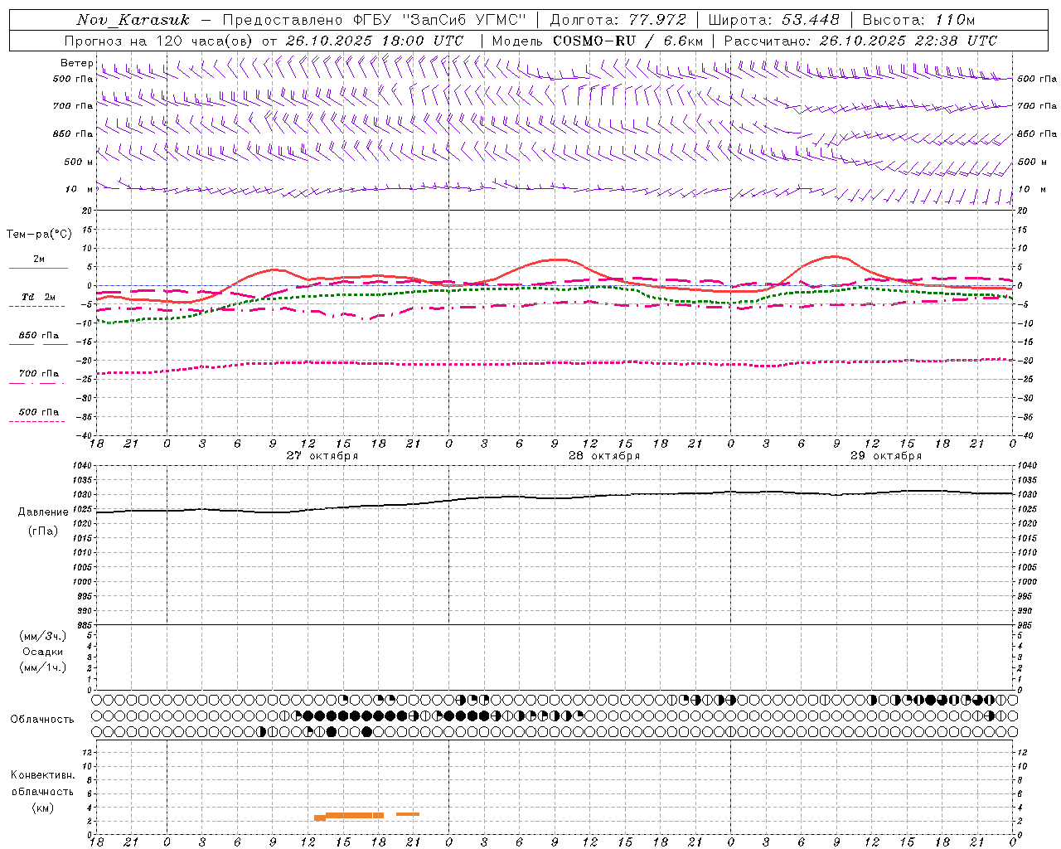Click the red 2м temperature legend entry
The width and height of the screenshot is (1061, 849).
coord(38,260)
